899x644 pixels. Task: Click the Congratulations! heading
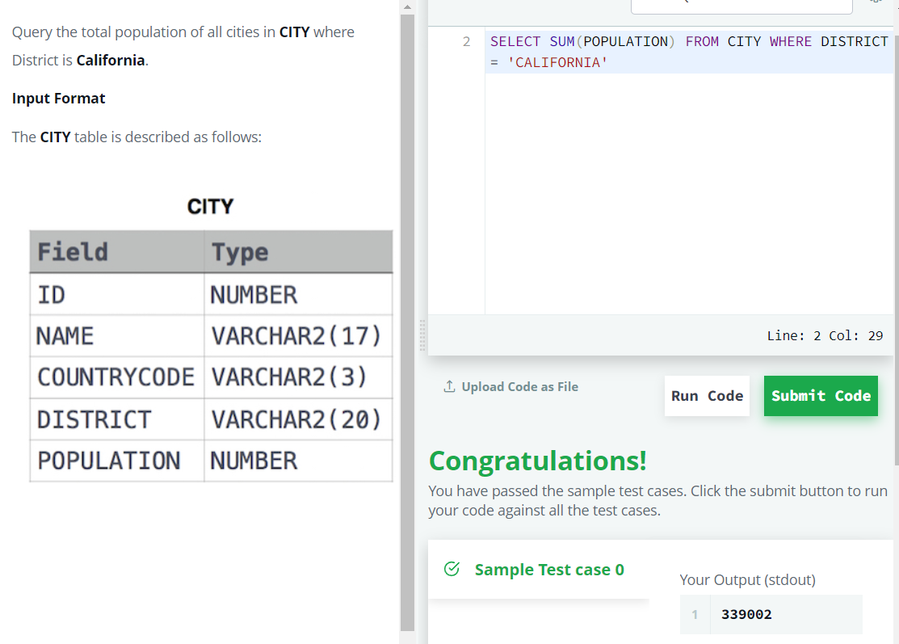coord(538,461)
